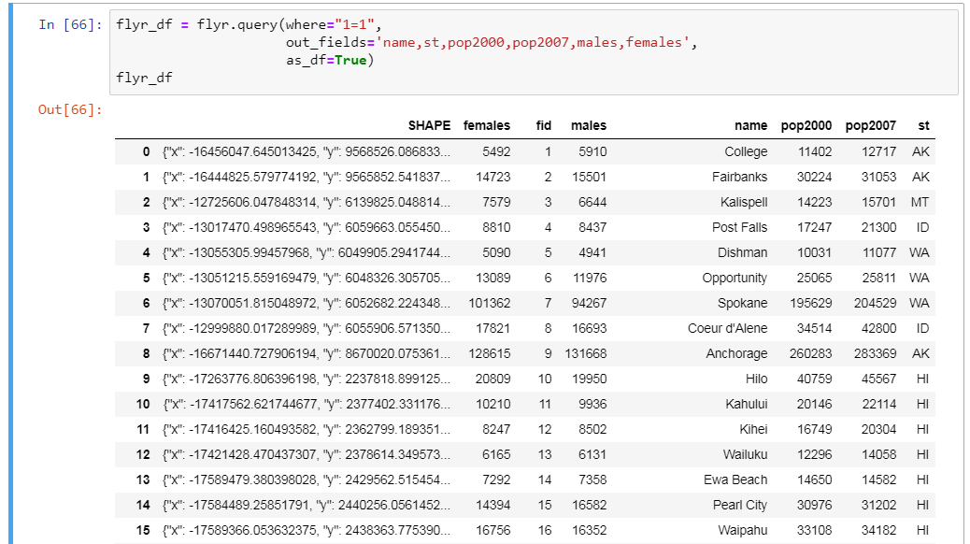Click the name column header
This screenshot has height=544, width=970.
coord(750,125)
